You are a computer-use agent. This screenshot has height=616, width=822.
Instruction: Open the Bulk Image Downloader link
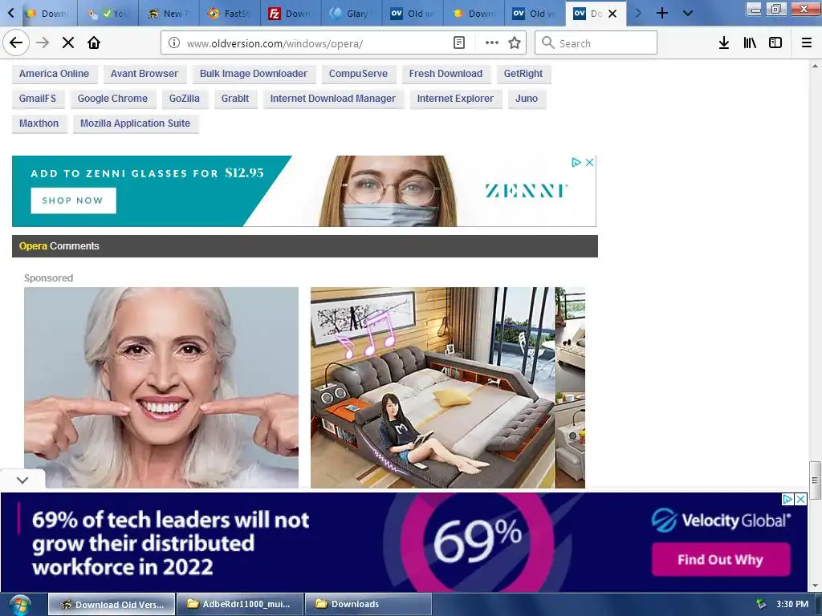click(254, 74)
